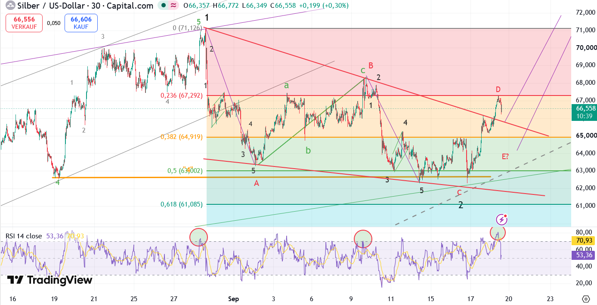The width and height of the screenshot is (597, 305).
Task: Click the purple RSI value tag 53,36
Action: point(584,255)
